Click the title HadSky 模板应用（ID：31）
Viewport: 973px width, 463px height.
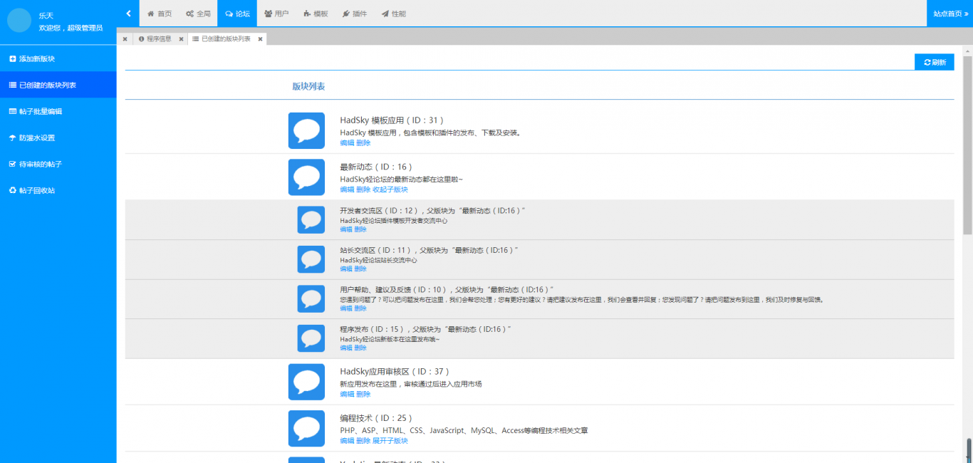392,120
